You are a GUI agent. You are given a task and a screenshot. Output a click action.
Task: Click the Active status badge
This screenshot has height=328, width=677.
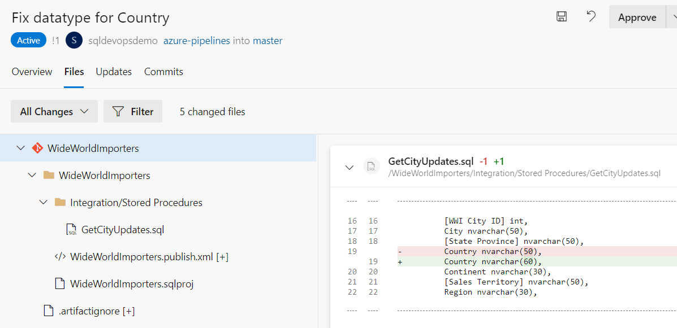tap(28, 41)
